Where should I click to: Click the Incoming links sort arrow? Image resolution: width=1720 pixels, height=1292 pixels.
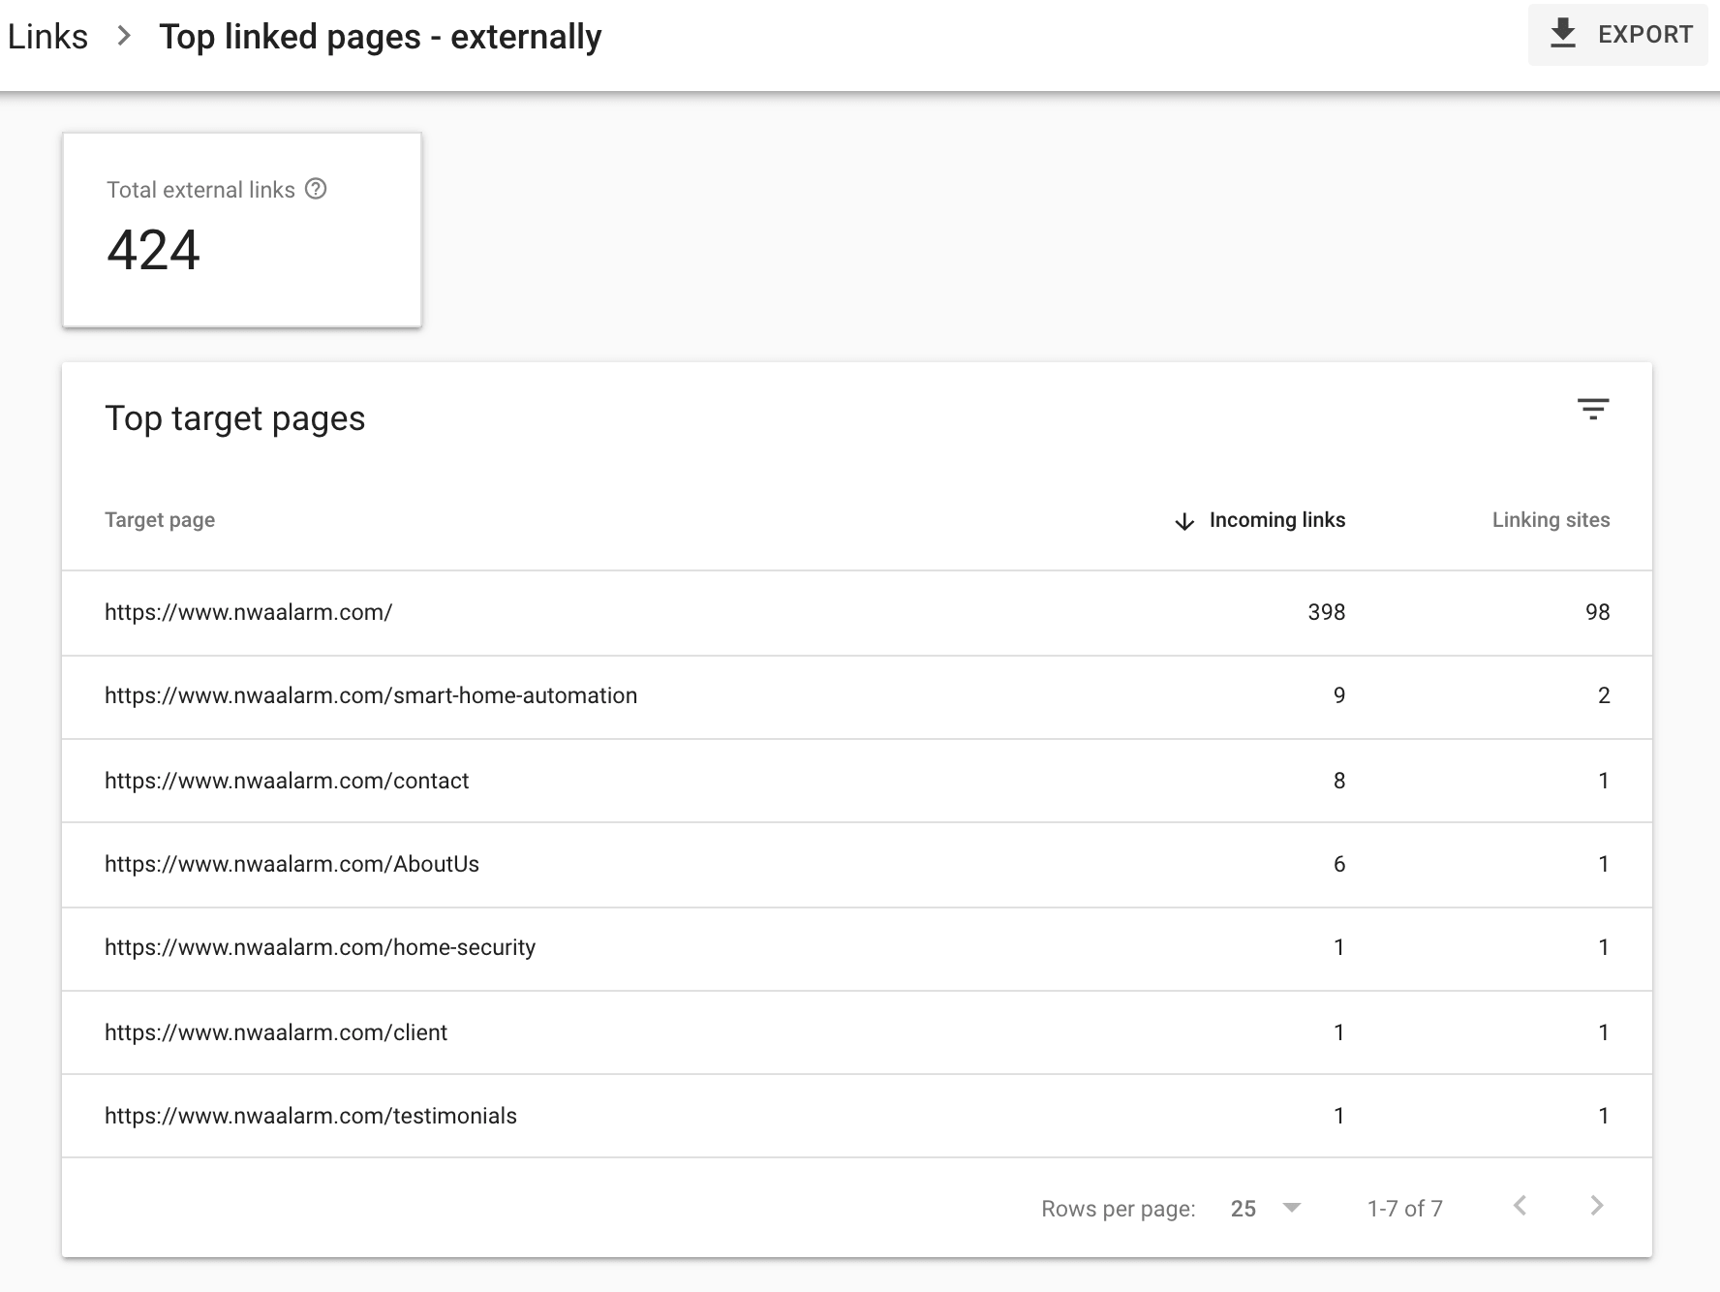click(1183, 521)
